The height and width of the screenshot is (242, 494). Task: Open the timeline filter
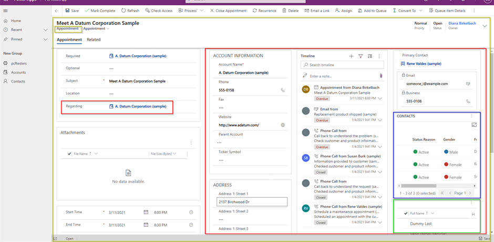point(361,56)
